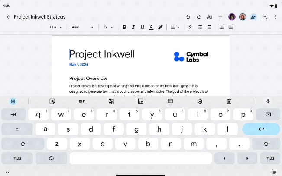Toggle the right shift key
This screenshot has height=176, width=282.
[x=266, y=144]
